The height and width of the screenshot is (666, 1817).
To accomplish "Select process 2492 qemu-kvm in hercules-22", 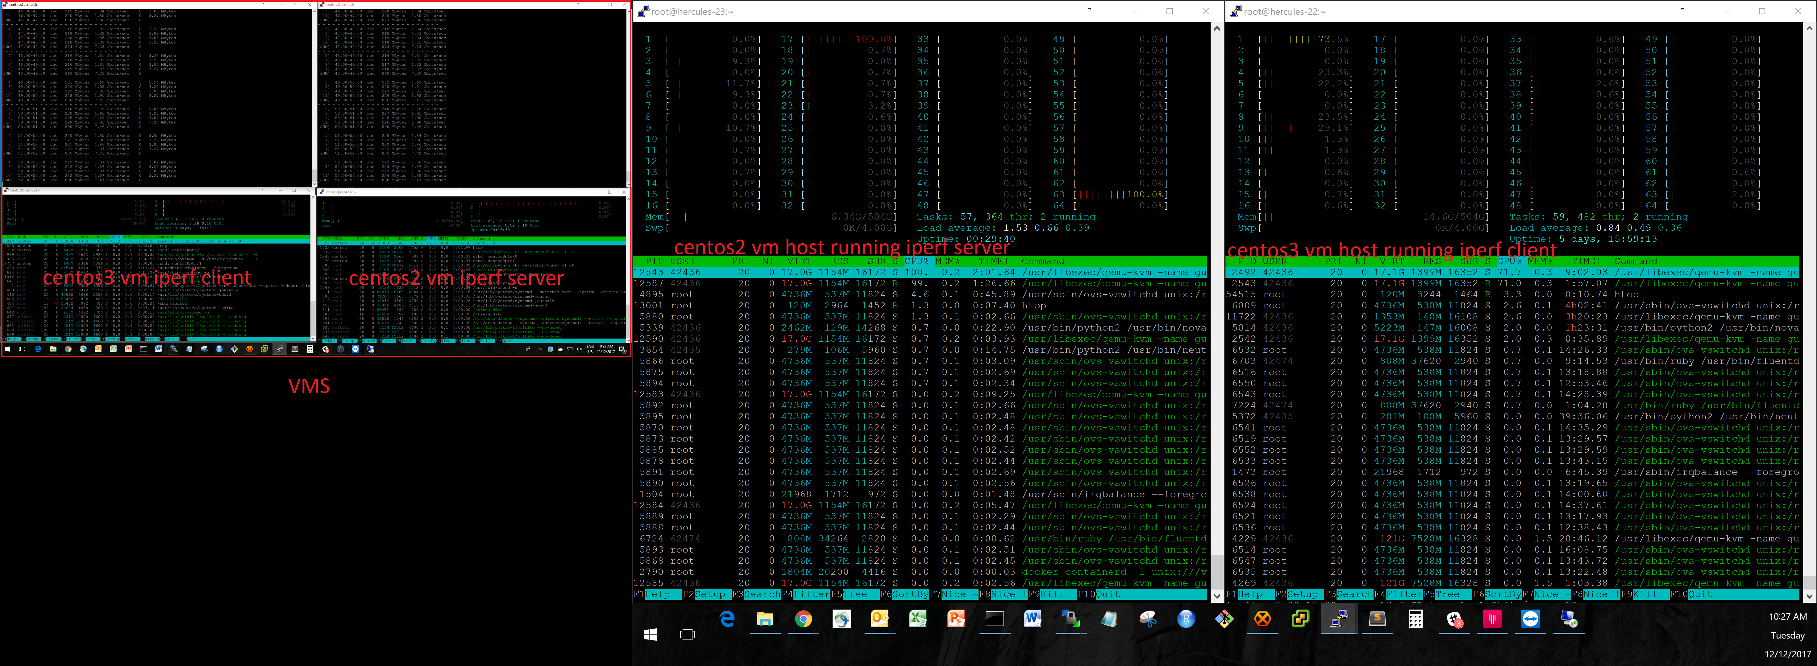I will point(1512,272).
